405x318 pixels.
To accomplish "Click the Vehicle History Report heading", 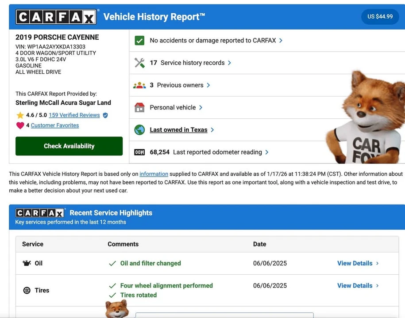I will (154, 17).
